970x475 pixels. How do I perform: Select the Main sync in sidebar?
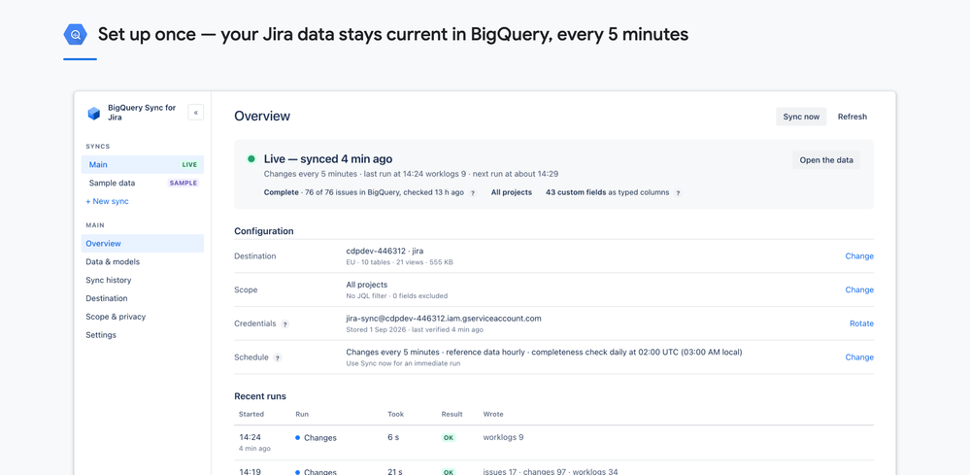point(143,164)
